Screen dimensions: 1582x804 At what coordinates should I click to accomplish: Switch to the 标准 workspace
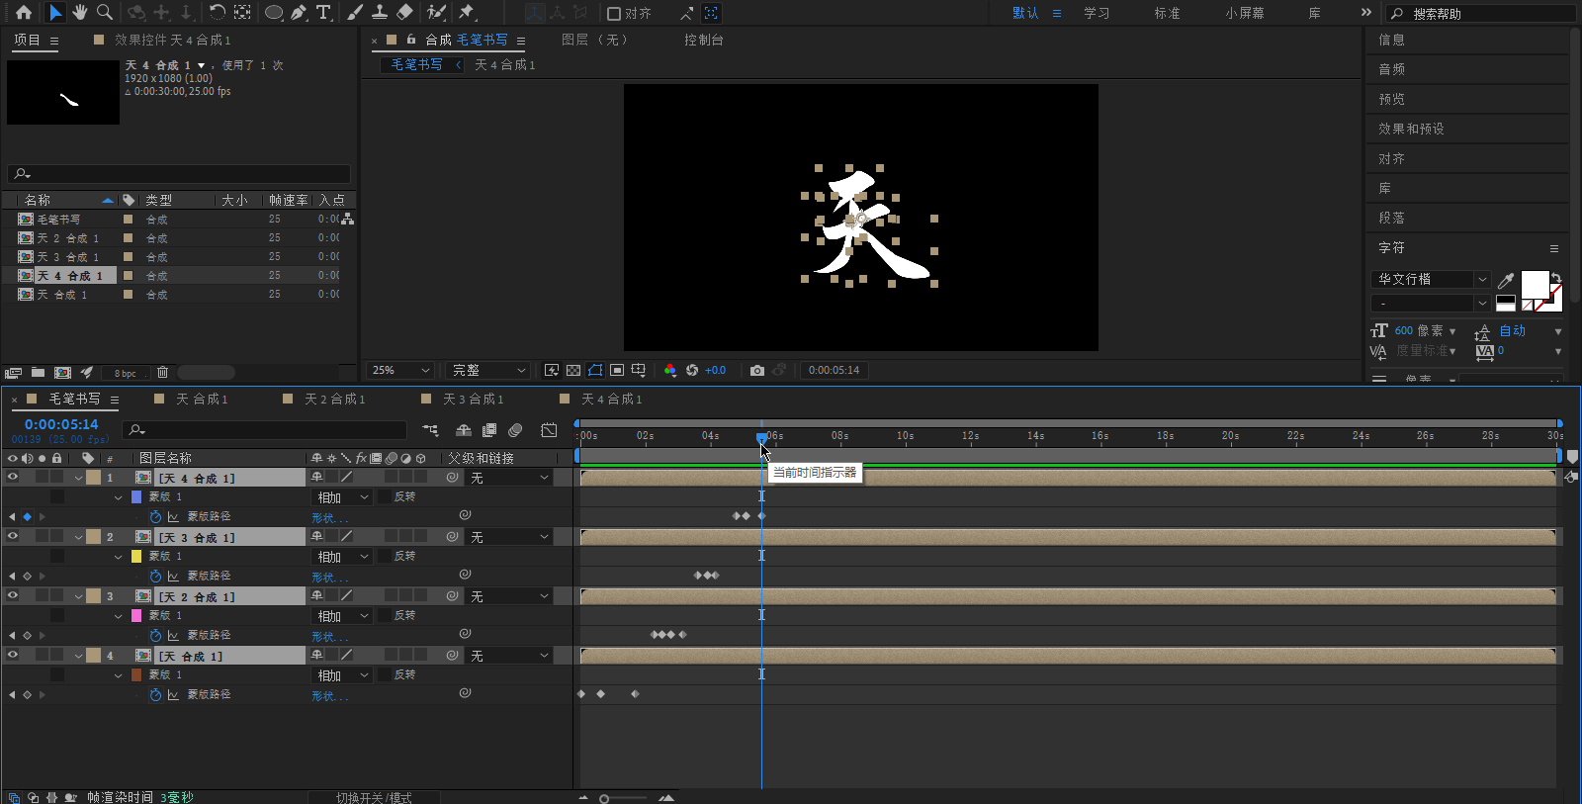[x=1168, y=13]
